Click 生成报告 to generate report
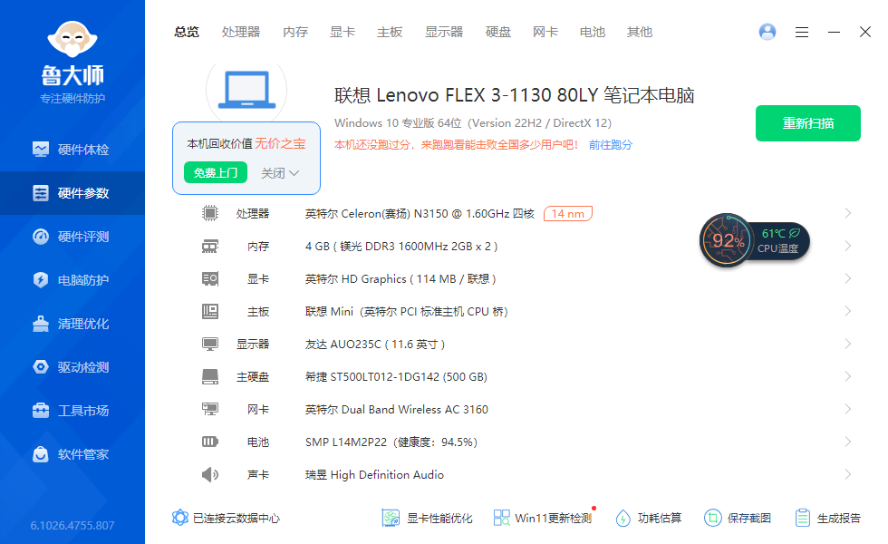Viewport: 888px width, 544px height. 827,518
